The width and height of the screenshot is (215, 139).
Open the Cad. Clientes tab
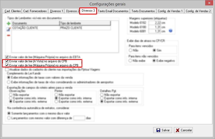tap(13, 11)
